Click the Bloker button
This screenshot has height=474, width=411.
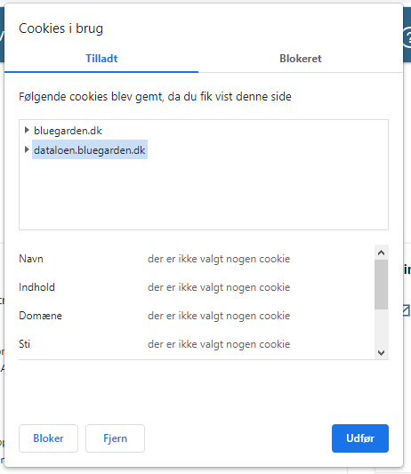(48, 438)
